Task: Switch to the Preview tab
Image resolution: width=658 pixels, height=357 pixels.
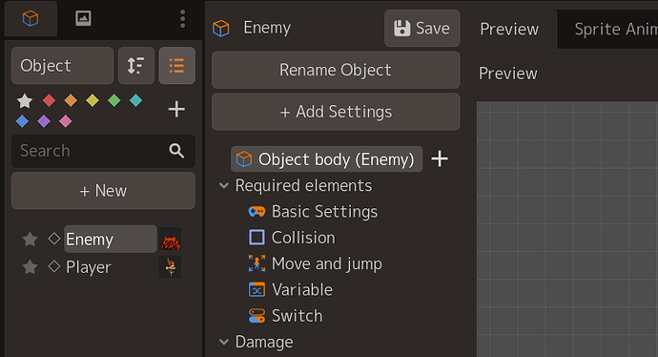Action: pos(509,29)
